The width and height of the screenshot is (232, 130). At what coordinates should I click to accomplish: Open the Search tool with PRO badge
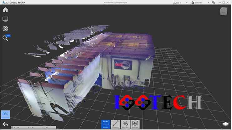pyautogui.click(x=5, y=38)
